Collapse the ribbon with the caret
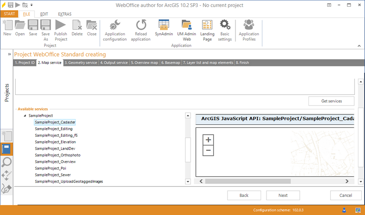Screen dimensions: 365x215 pos(359,46)
